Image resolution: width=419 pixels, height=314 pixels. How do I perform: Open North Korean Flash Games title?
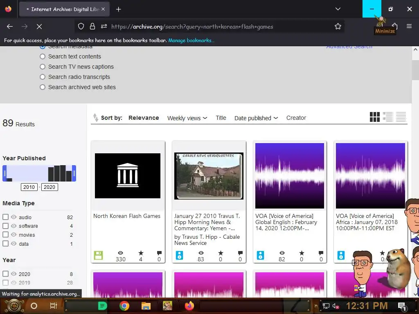127,216
